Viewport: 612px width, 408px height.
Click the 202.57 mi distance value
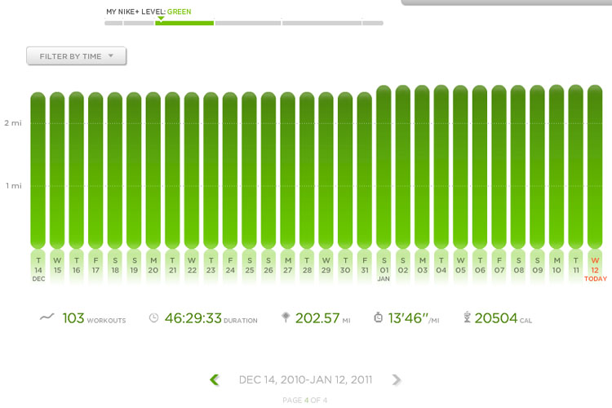click(322, 318)
